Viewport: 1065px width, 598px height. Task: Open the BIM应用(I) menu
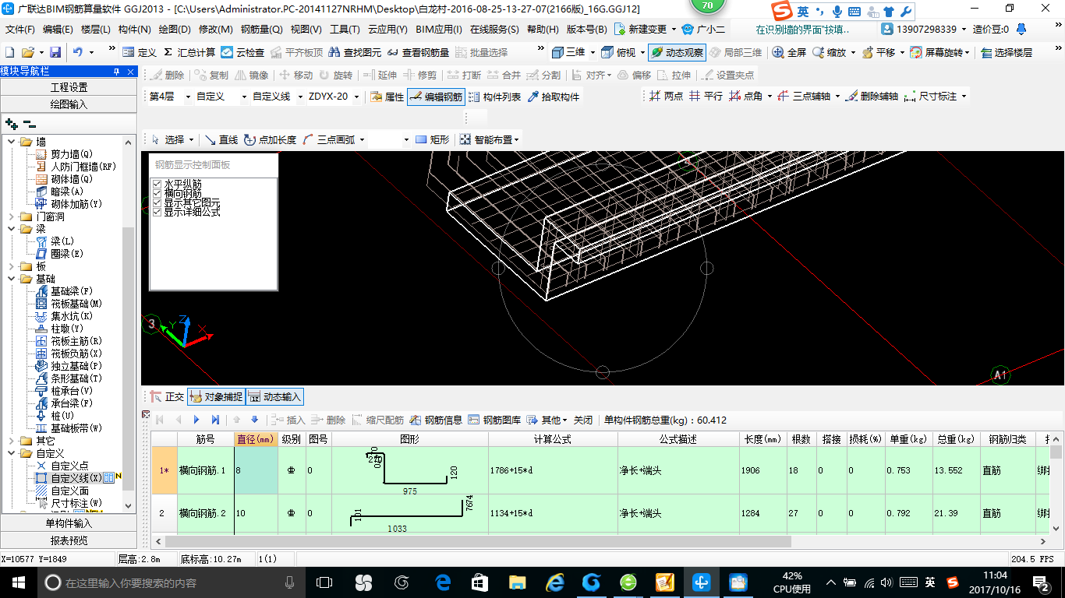[439, 30]
